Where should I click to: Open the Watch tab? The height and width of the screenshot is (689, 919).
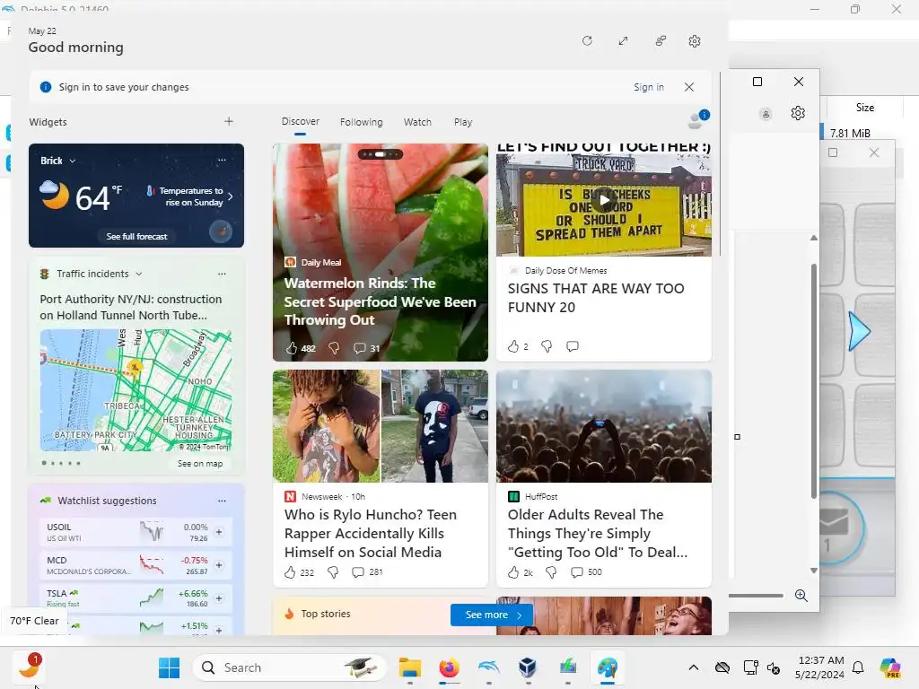point(417,122)
